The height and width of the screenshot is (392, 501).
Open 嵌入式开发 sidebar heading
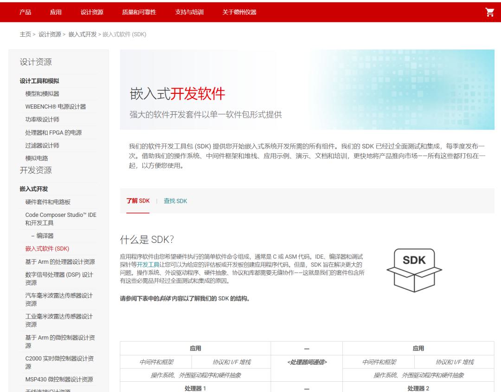pos(33,189)
